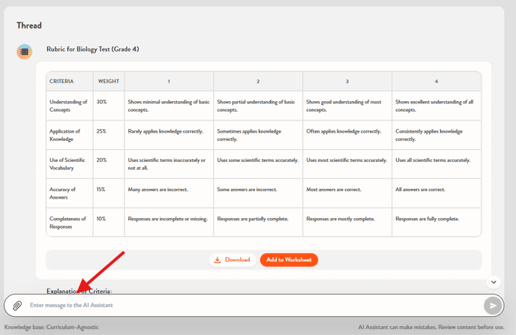This screenshot has width=516, height=335.
Task: Click the Knowledge base Curriculum-Agnostic label
Action: point(51,328)
